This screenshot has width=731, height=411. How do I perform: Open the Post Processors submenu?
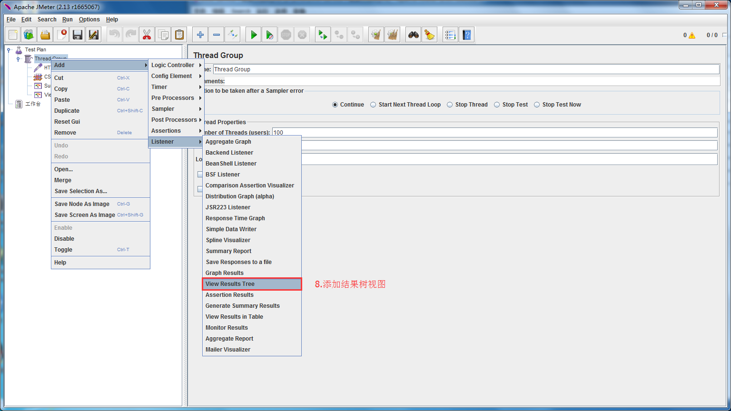176,120
